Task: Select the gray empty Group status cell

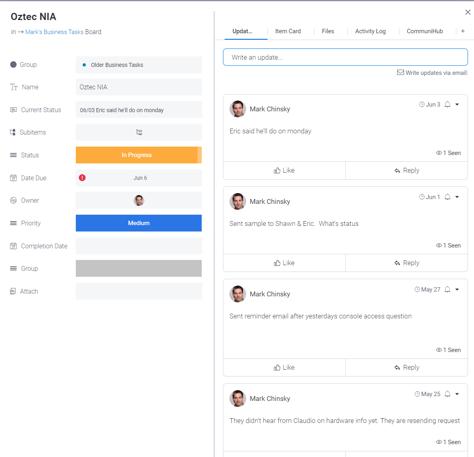Action: 139,268
